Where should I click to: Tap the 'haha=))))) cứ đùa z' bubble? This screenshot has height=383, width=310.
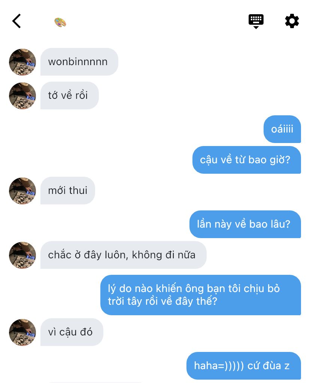pyautogui.click(x=244, y=366)
